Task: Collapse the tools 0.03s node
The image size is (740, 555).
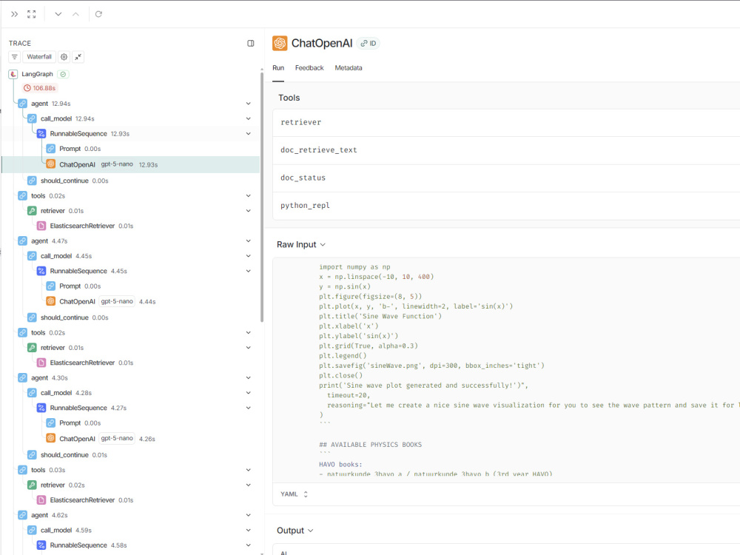Action: [x=248, y=470]
